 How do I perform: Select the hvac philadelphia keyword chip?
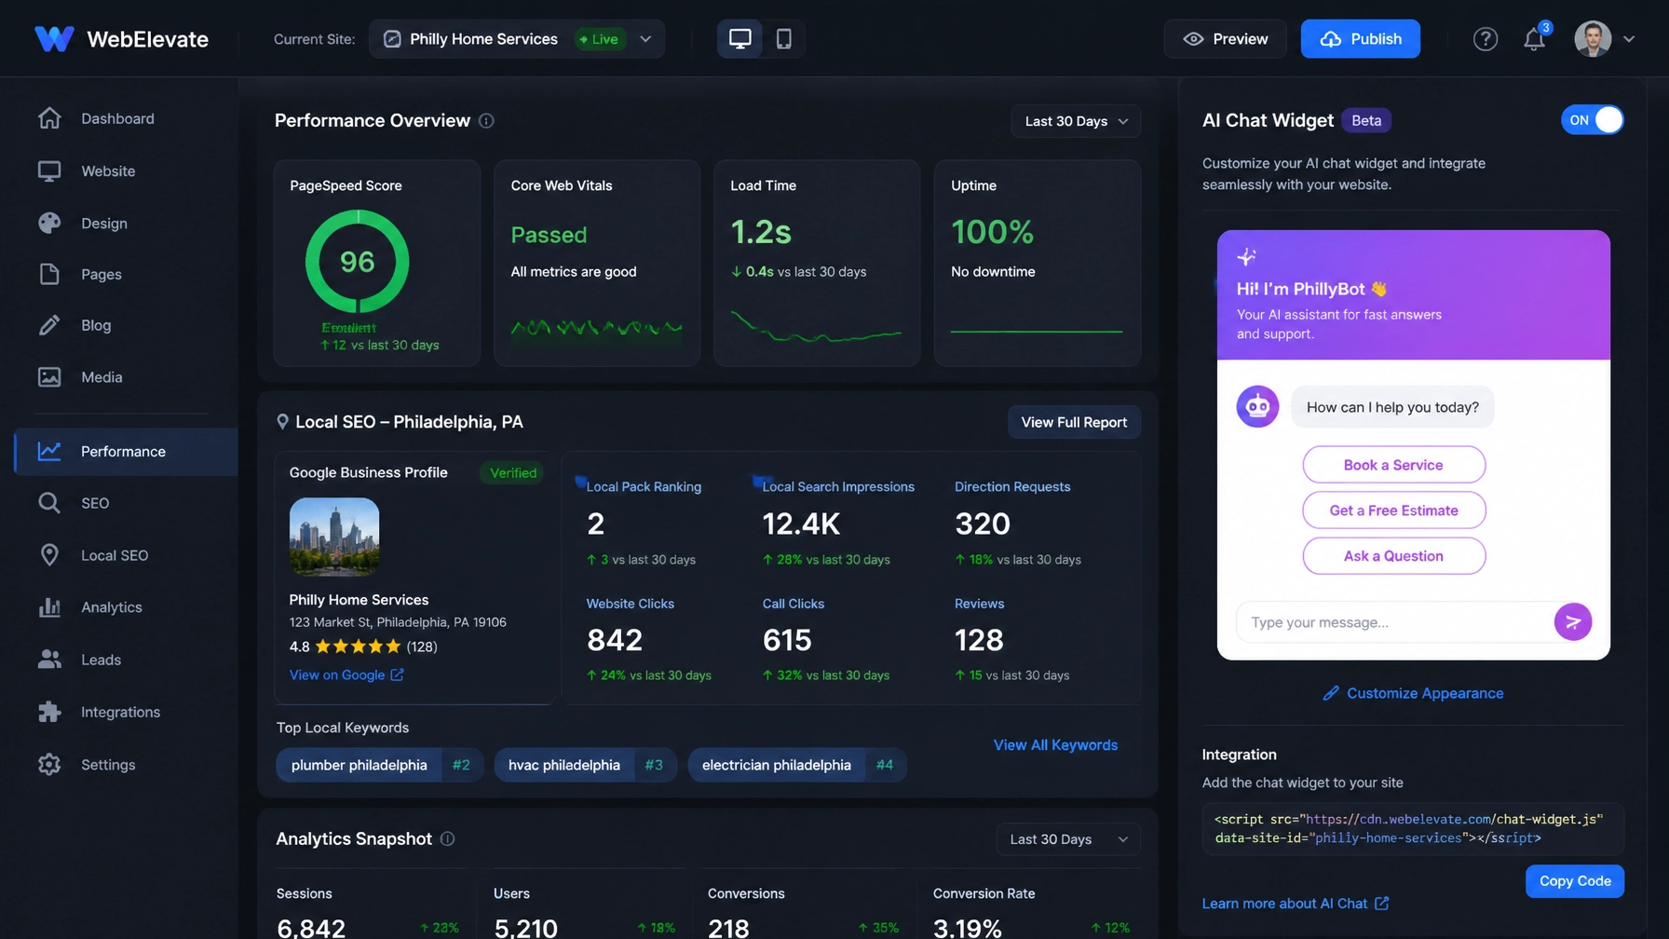pyautogui.click(x=586, y=765)
